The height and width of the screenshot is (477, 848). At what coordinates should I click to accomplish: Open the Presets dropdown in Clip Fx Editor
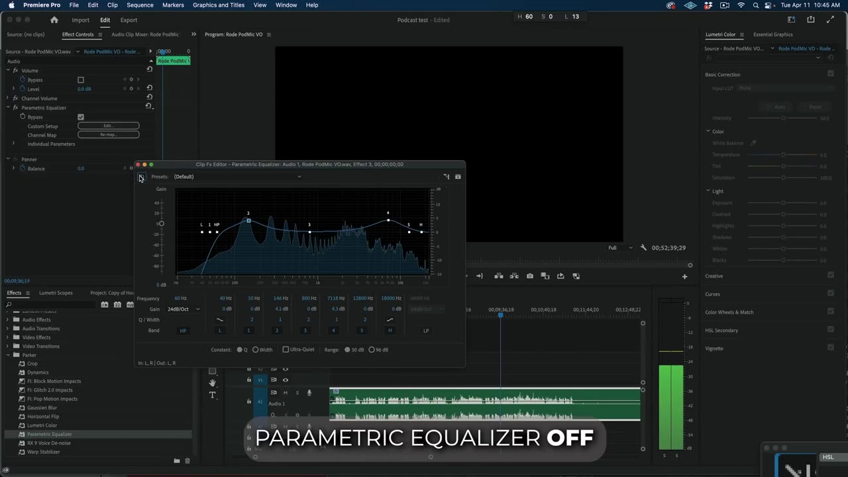[237, 177]
